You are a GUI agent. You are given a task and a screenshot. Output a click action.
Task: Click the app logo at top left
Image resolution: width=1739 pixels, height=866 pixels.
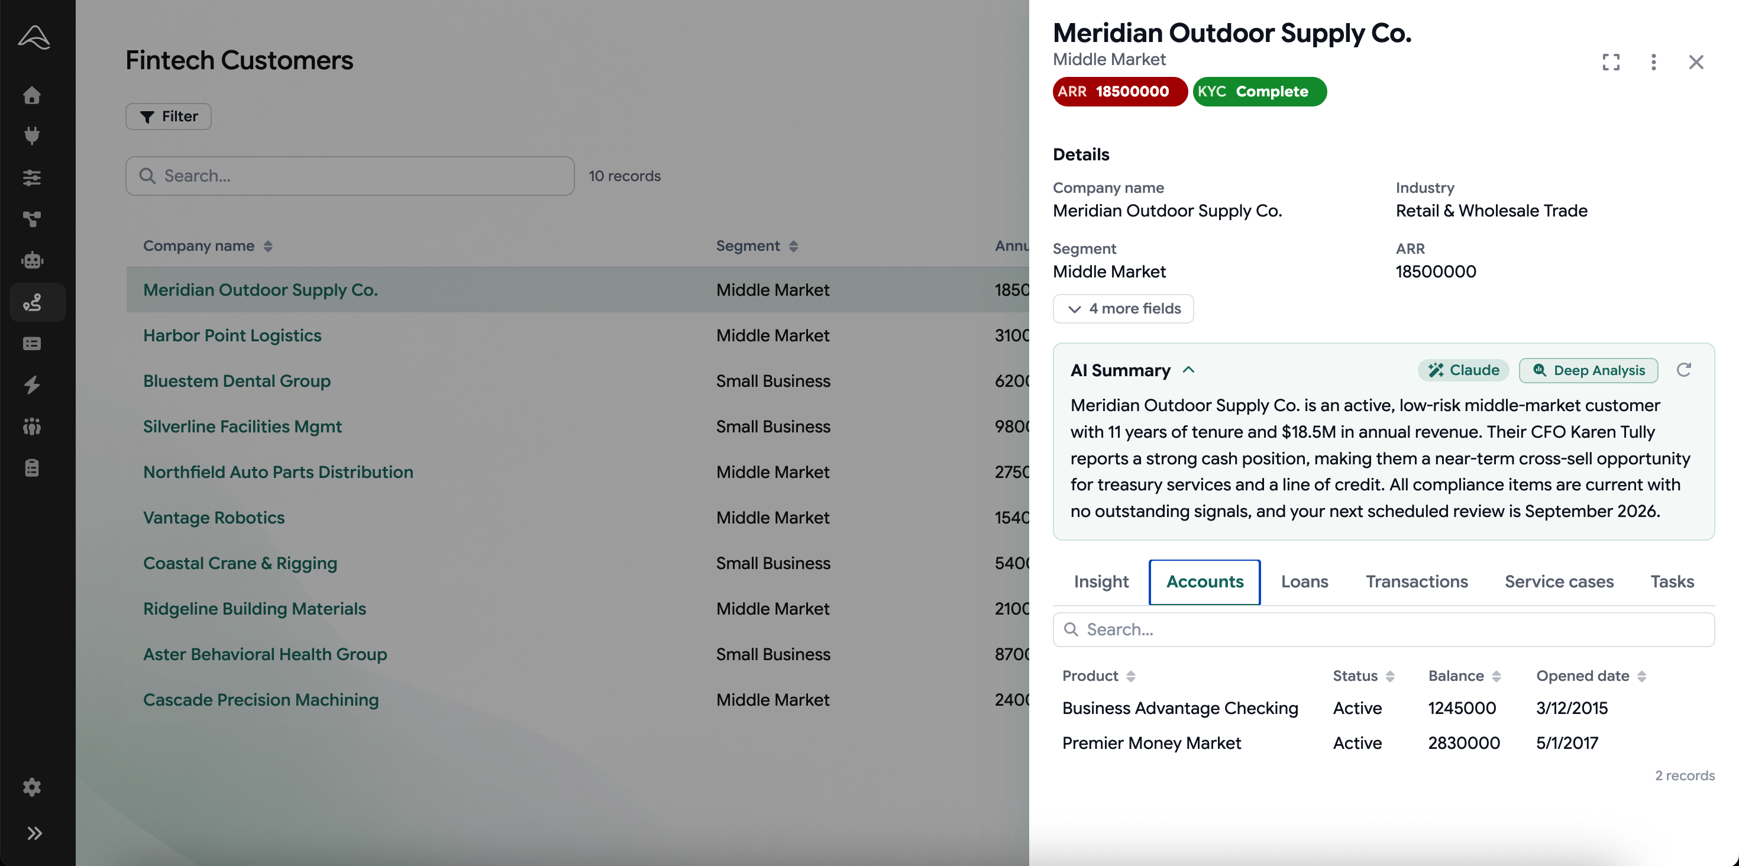click(x=34, y=37)
